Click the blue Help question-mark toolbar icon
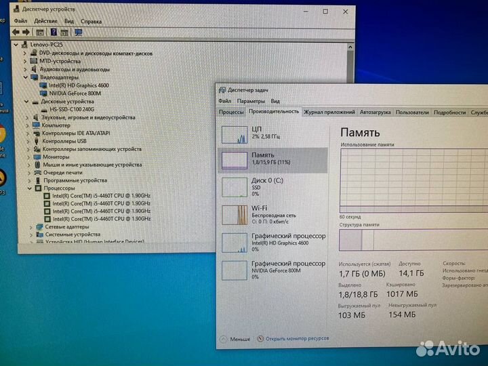The image size is (488, 366). [x=54, y=32]
